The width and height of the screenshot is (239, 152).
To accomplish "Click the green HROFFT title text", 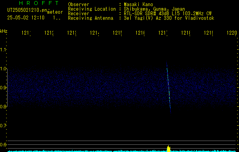I will pos(39,3).
